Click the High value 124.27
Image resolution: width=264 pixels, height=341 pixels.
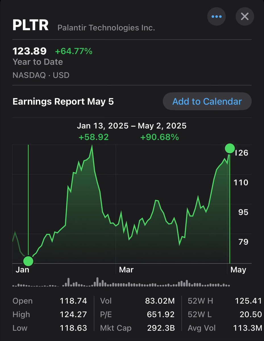73,315
